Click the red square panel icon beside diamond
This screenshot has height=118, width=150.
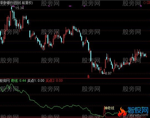[x=149, y=3]
